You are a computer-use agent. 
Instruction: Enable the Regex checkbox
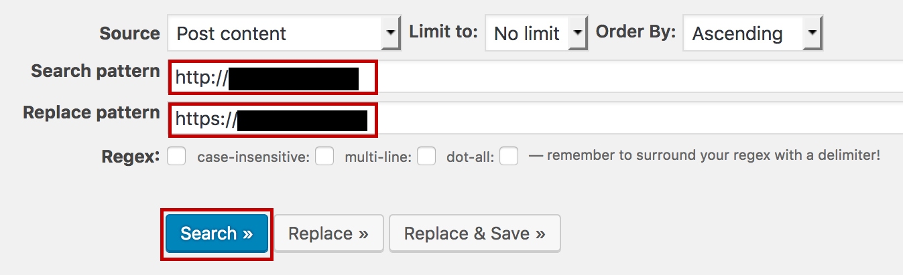coord(176,157)
